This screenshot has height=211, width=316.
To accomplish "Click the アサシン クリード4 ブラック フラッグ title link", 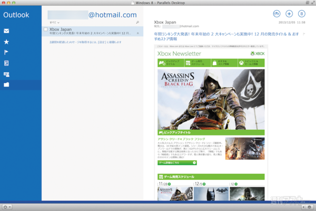I will point(181,139).
